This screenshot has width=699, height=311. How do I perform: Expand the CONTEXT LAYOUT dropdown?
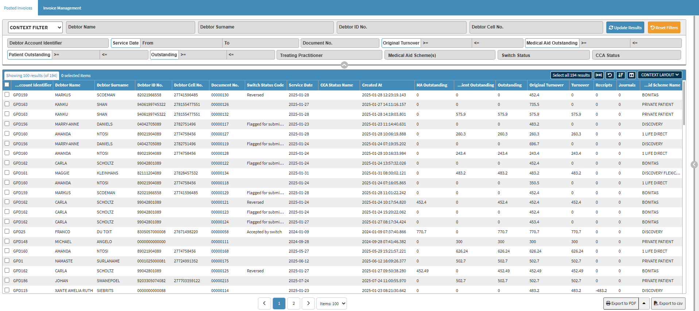click(x=660, y=75)
